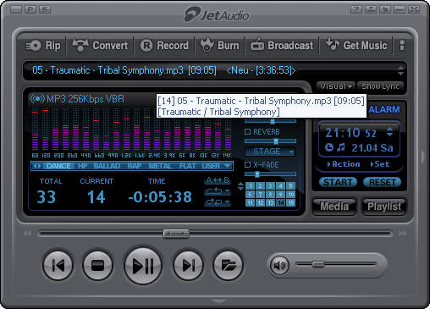Open the Record tool
Screen dimensions: 430x309
tap(164, 46)
